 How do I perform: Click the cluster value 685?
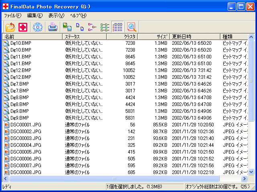(131, 172)
